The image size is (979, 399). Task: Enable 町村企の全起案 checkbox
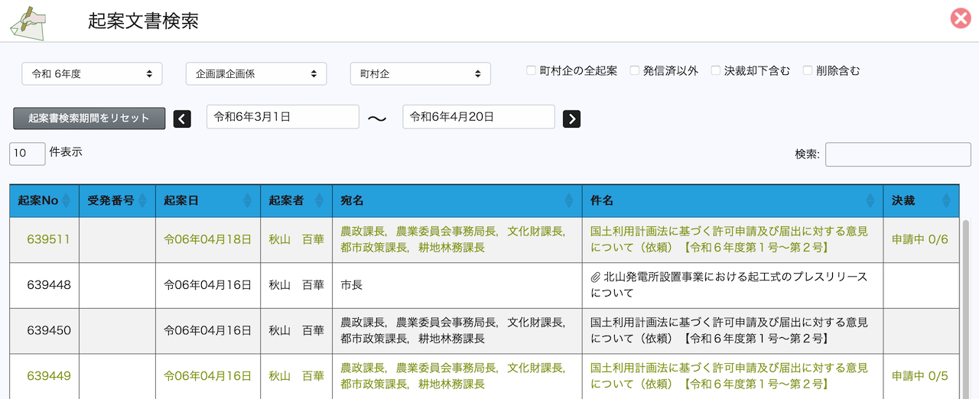tap(531, 71)
